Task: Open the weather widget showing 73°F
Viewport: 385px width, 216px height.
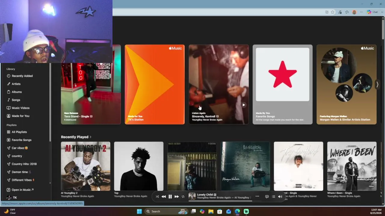Action: coord(10,211)
